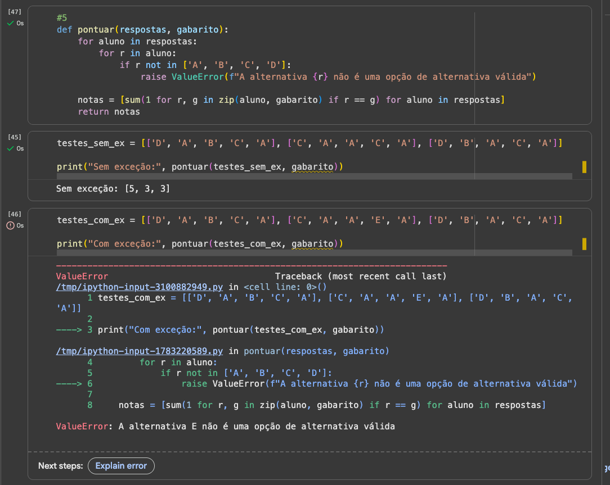
Task: Click the 'return notas' line in code
Action: point(109,112)
